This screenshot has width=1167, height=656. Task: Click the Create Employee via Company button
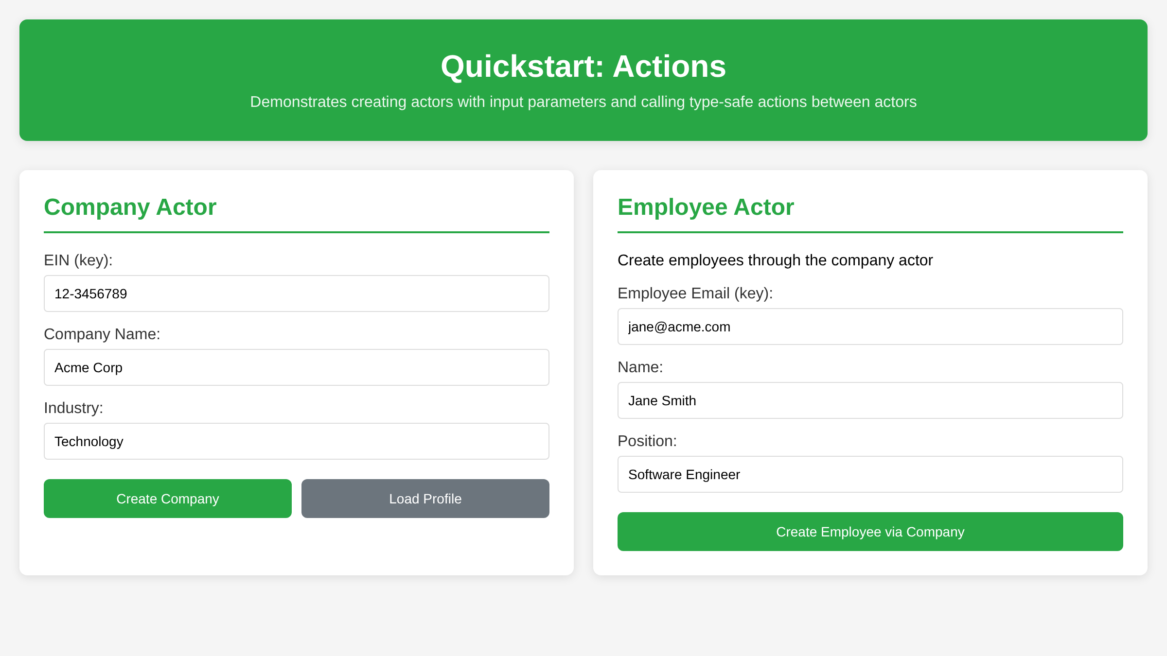[870, 532]
